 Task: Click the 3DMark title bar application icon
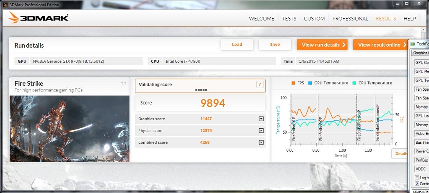(5, 5)
